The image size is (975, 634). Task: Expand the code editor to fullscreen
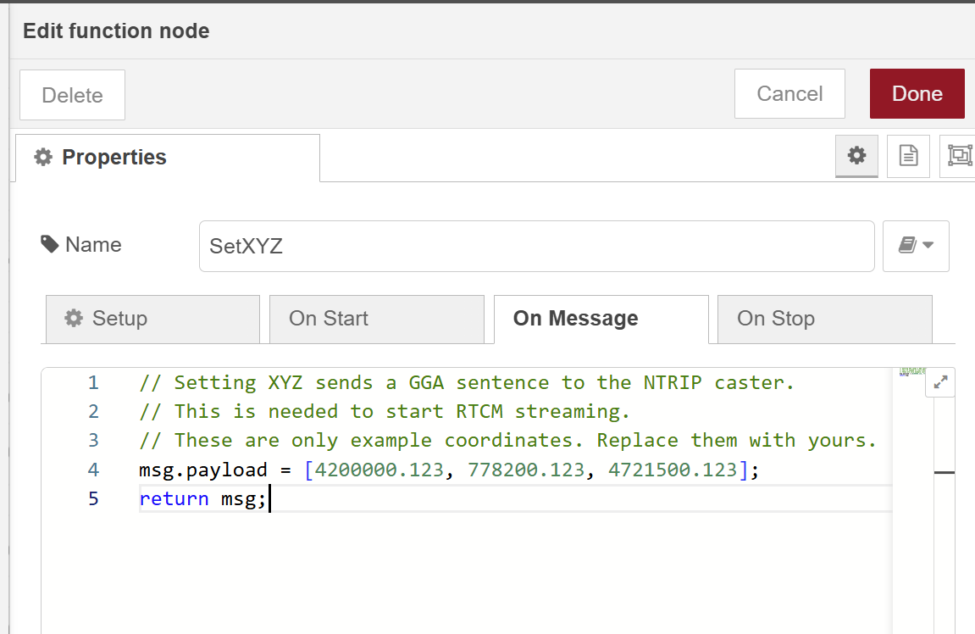940,381
